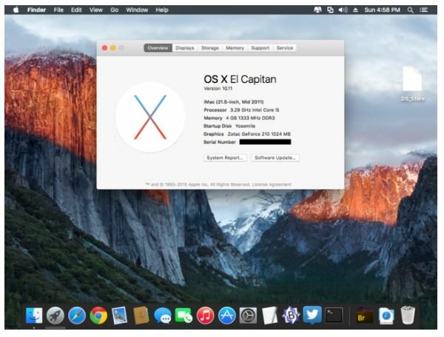Switch to the Storage tab

click(210, 48)
